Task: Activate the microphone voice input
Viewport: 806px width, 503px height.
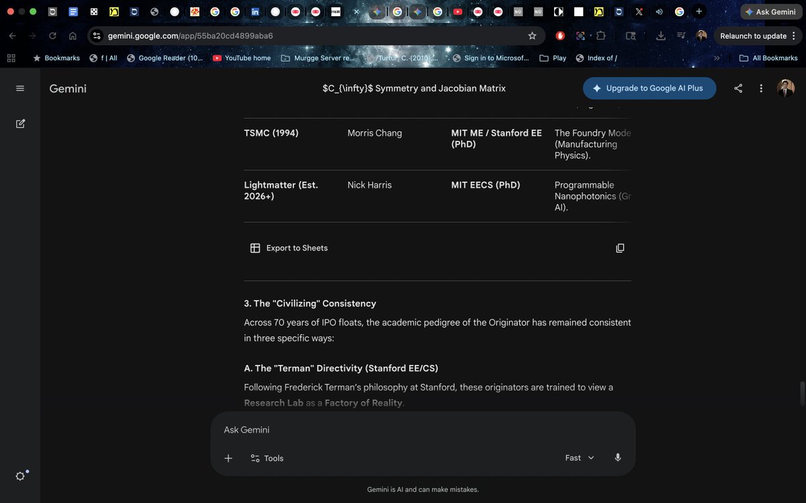Action: click(618, 458)
